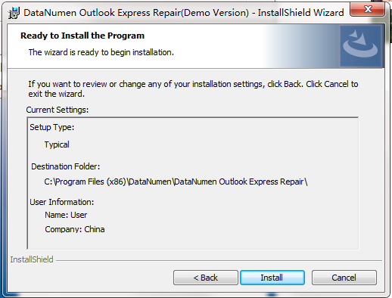
Task: Click the Setup Type label
Action: click(x=52, y=127)
